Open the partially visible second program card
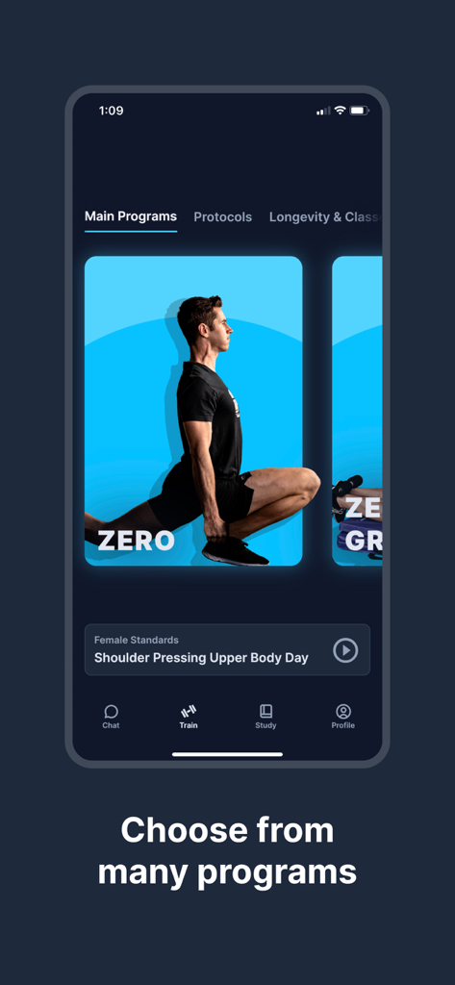Viewport: 455px width, 985px height. (357, 411)
